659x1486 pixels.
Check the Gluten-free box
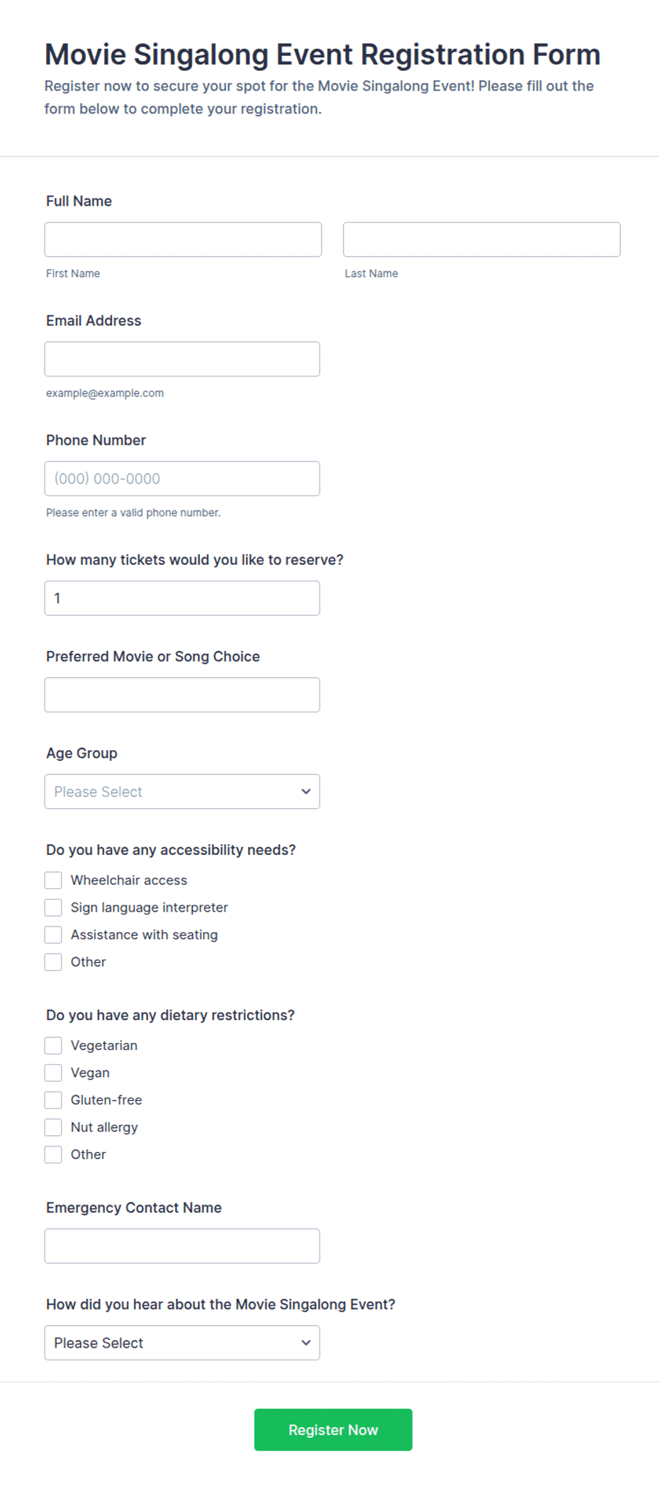(x=53, y=1100)
